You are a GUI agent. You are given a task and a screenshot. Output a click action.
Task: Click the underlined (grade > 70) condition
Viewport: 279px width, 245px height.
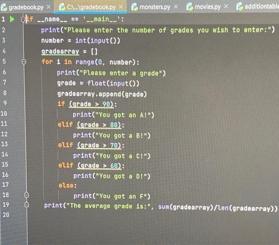tap(99, 145)
